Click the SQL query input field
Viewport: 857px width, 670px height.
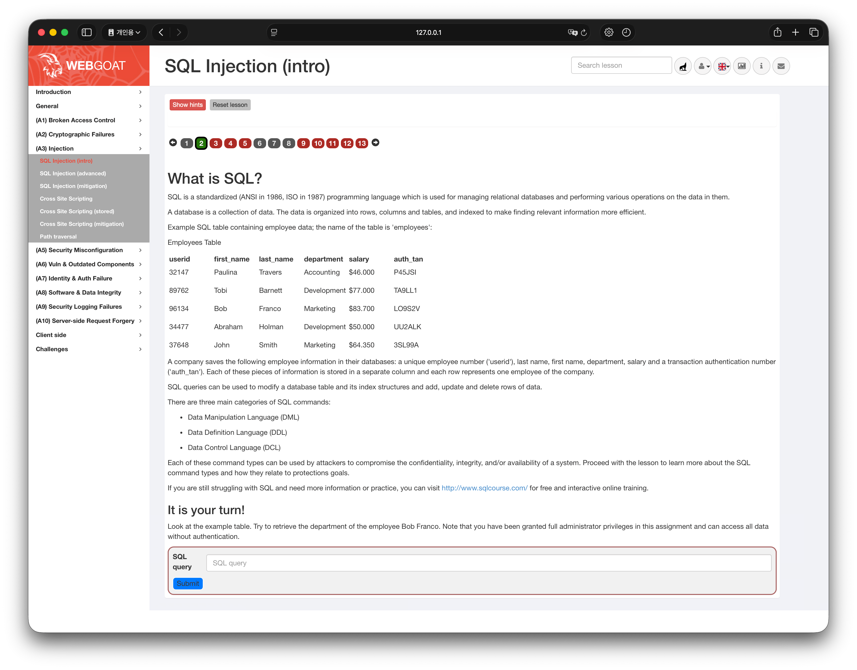click(489, 563)
